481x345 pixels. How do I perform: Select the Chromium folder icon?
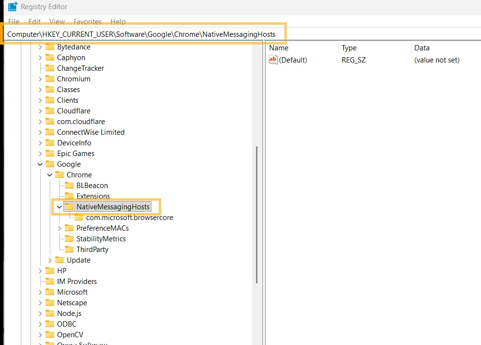(x=50, y=79)
